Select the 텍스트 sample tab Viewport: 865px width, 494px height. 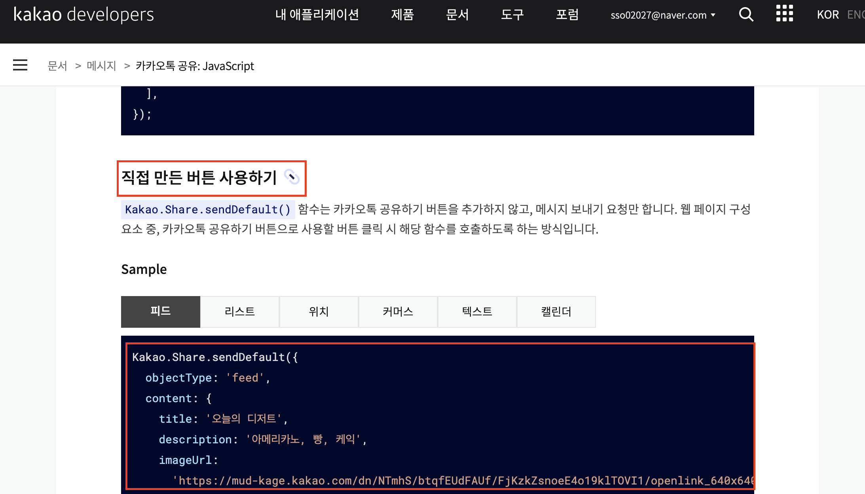point(477,312)
